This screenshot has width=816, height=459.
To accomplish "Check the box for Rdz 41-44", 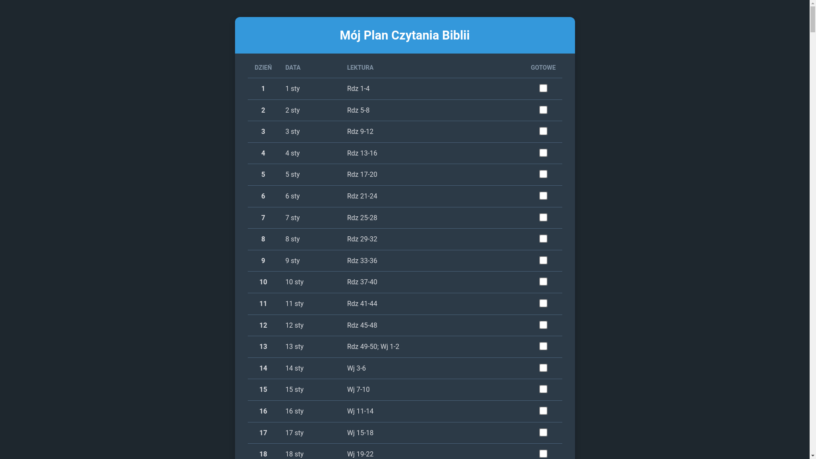I will [543, 303].
